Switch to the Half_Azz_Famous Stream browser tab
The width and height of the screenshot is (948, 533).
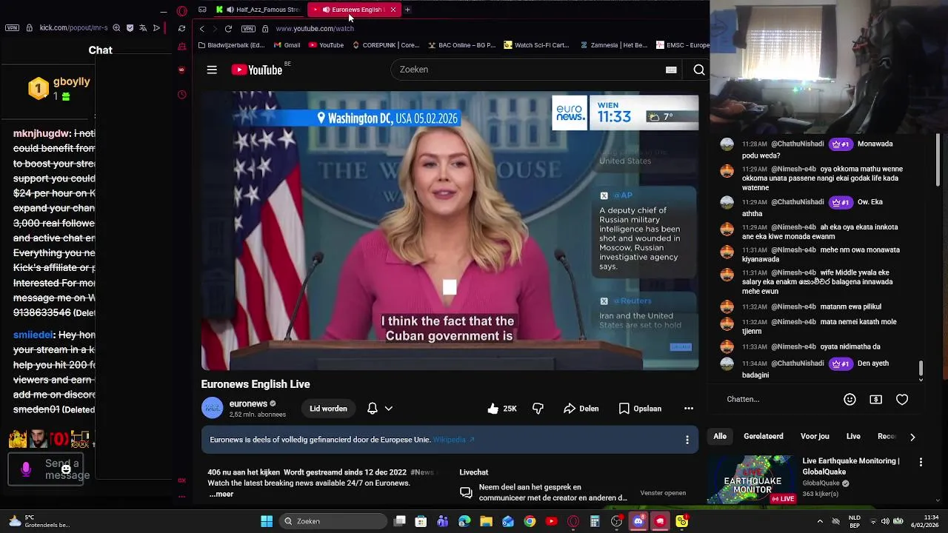[259, 10]
